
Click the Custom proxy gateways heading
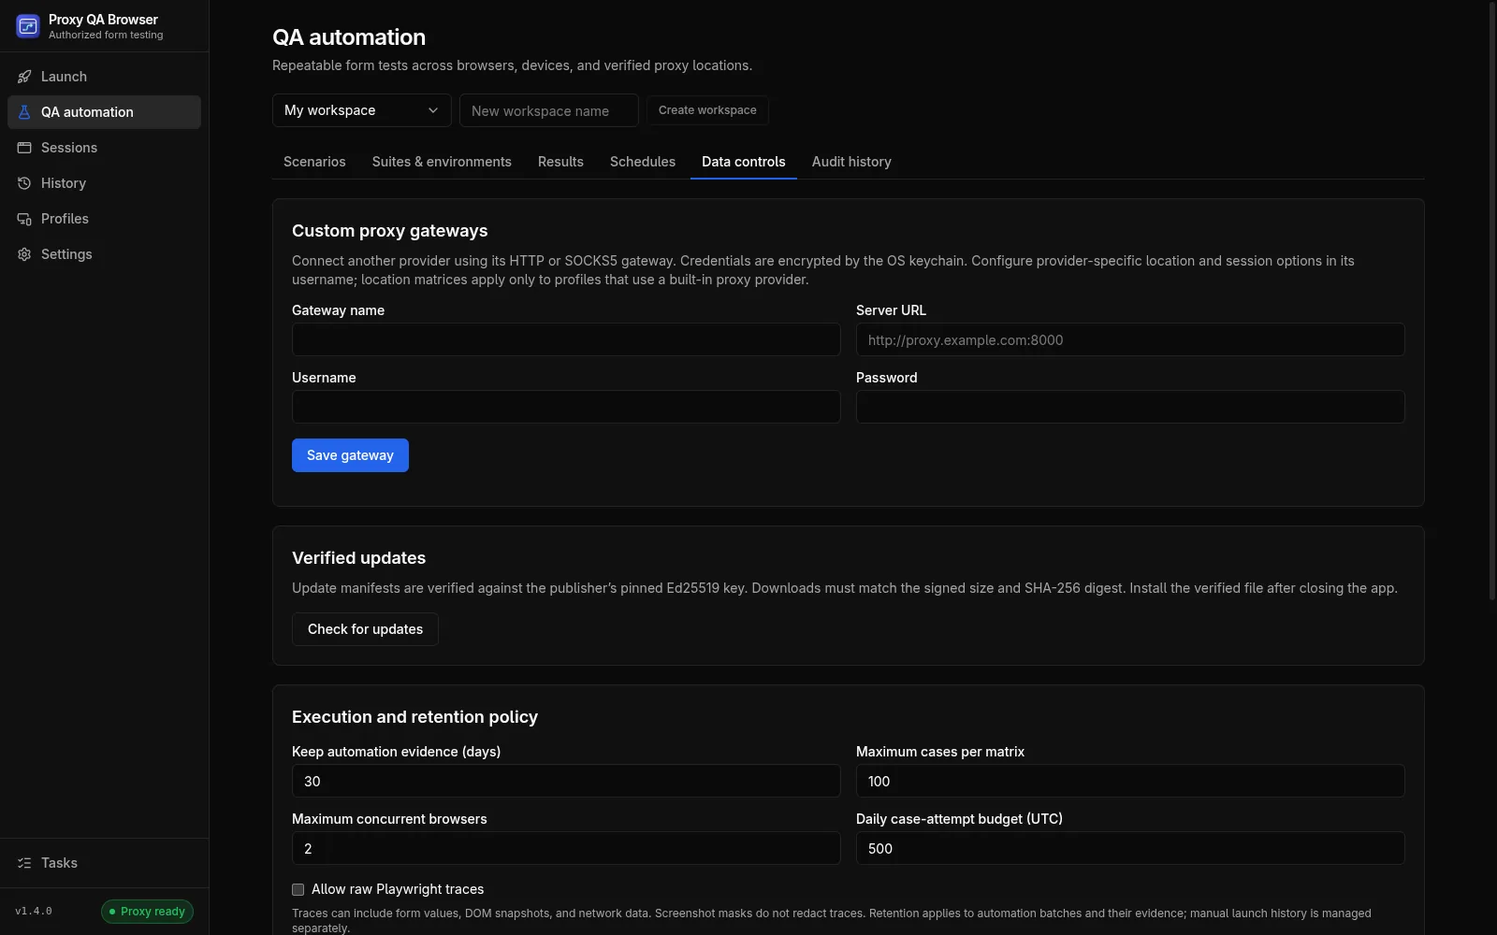pos(389,231)
